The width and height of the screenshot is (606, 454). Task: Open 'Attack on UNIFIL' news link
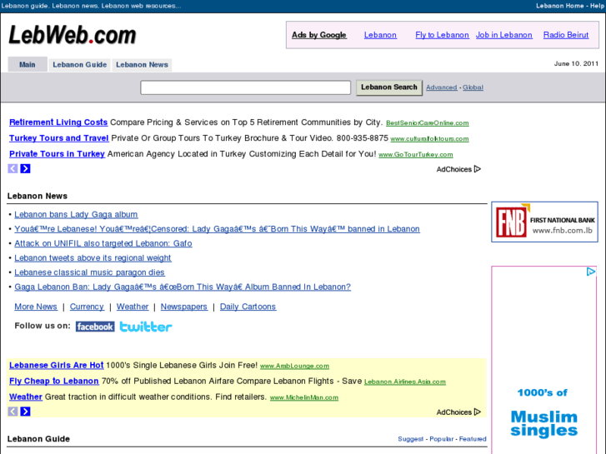coord(103,243)
